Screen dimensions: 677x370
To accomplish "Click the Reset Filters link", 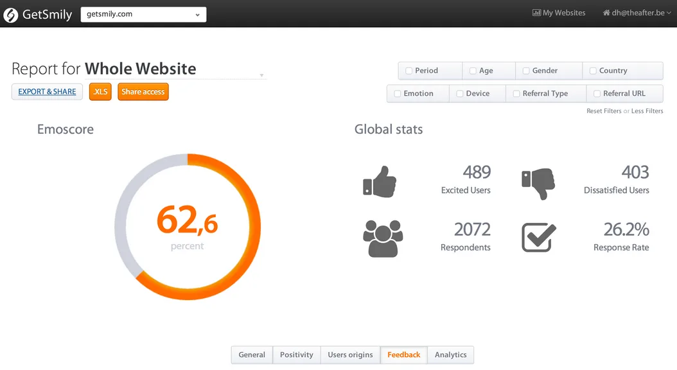I will point(604,111).
